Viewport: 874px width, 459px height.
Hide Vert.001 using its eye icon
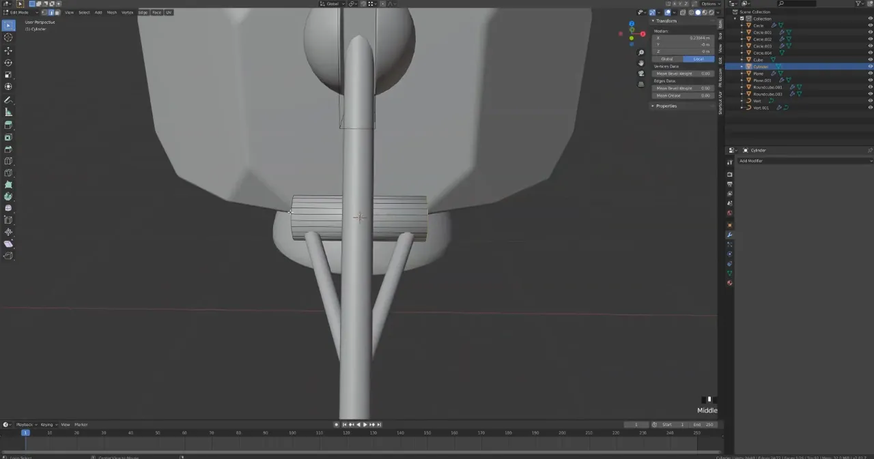pyautogui.click(x=870, y=107)
